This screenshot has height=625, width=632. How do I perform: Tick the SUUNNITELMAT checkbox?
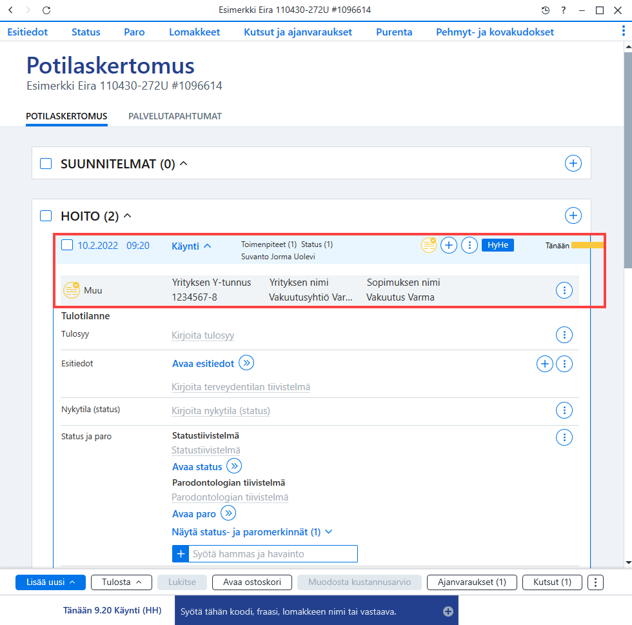46,164
